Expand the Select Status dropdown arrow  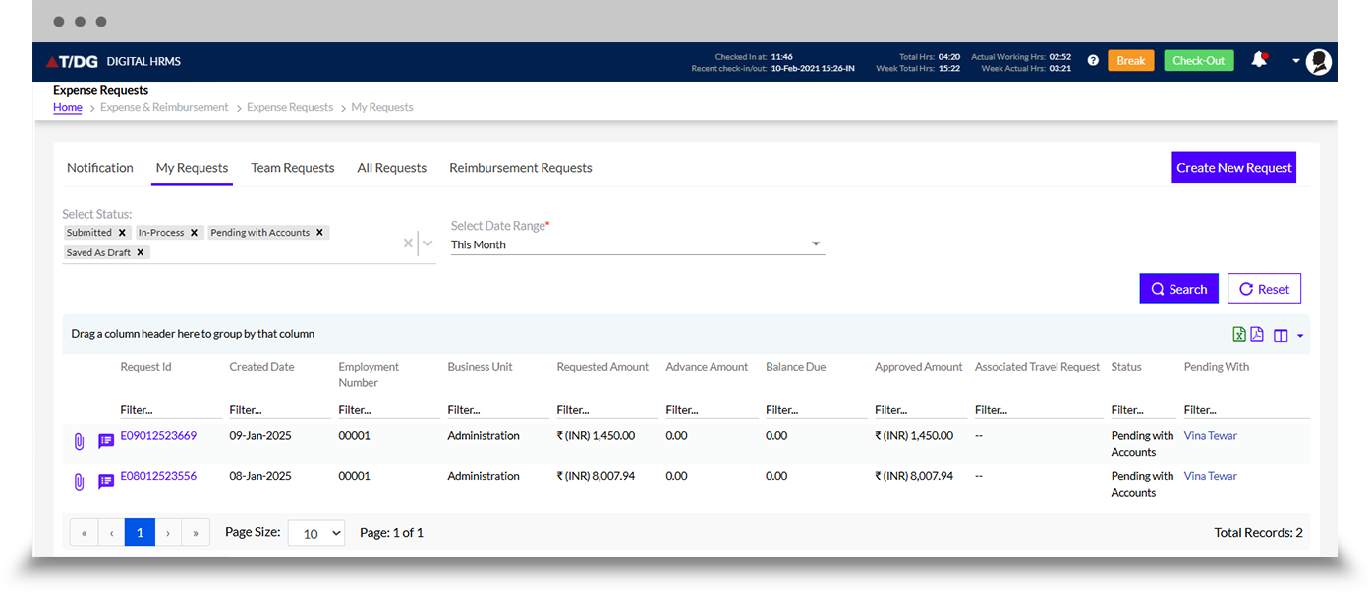tap(428, 243)
